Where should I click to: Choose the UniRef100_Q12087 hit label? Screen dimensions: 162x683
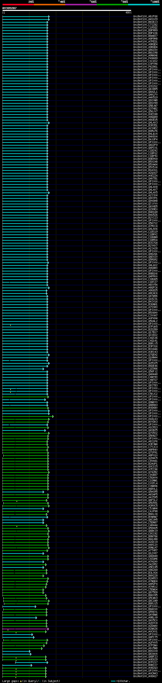pyautogui.click(x=145, y=553)
